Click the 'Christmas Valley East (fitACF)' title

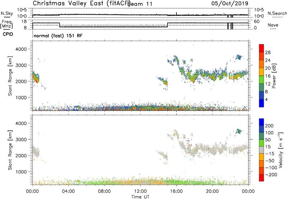[x=82, y=4]
